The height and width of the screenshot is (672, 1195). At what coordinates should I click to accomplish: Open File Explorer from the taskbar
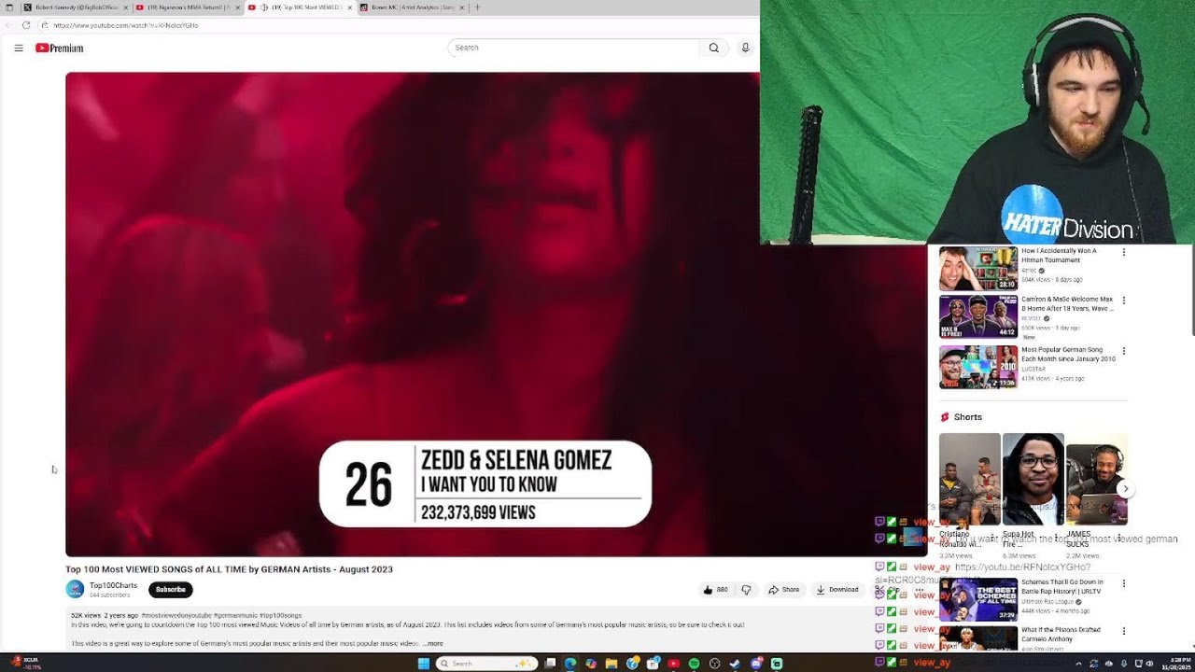[612, 664]
